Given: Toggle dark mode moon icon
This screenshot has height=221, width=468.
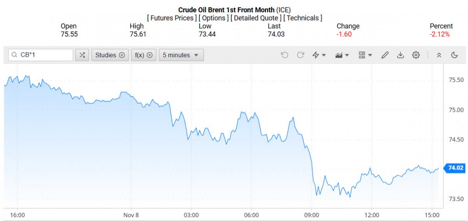Looking at the screenshot, I should click(454, 55).
